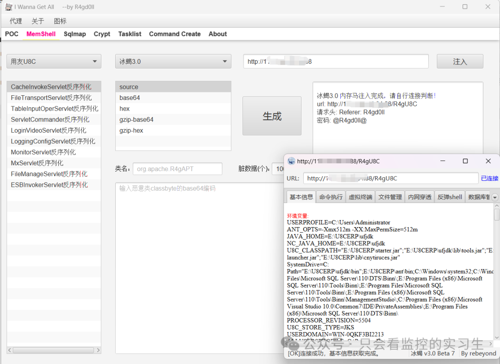The height and width of the screenshot is (364, 500).
Task: Click the classbyte base64 text area
Action: point(200,267)
